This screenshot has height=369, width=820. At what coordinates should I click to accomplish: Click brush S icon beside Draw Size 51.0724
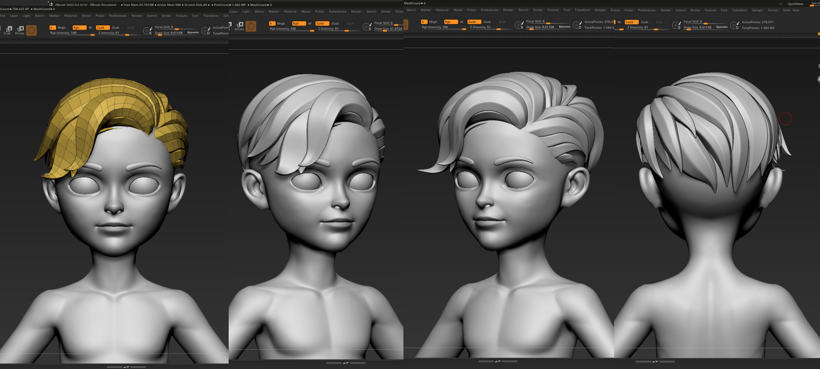367,27
